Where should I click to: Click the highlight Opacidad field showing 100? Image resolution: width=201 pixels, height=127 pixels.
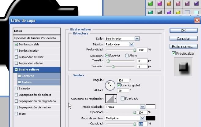[x=142, y=112]
